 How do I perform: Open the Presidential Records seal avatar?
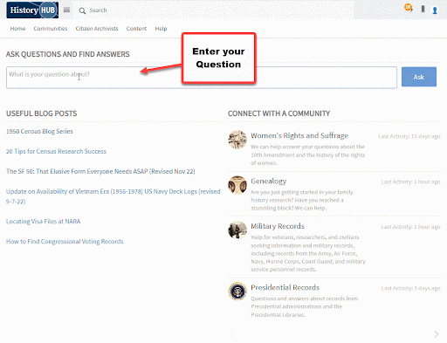[237, 292]
